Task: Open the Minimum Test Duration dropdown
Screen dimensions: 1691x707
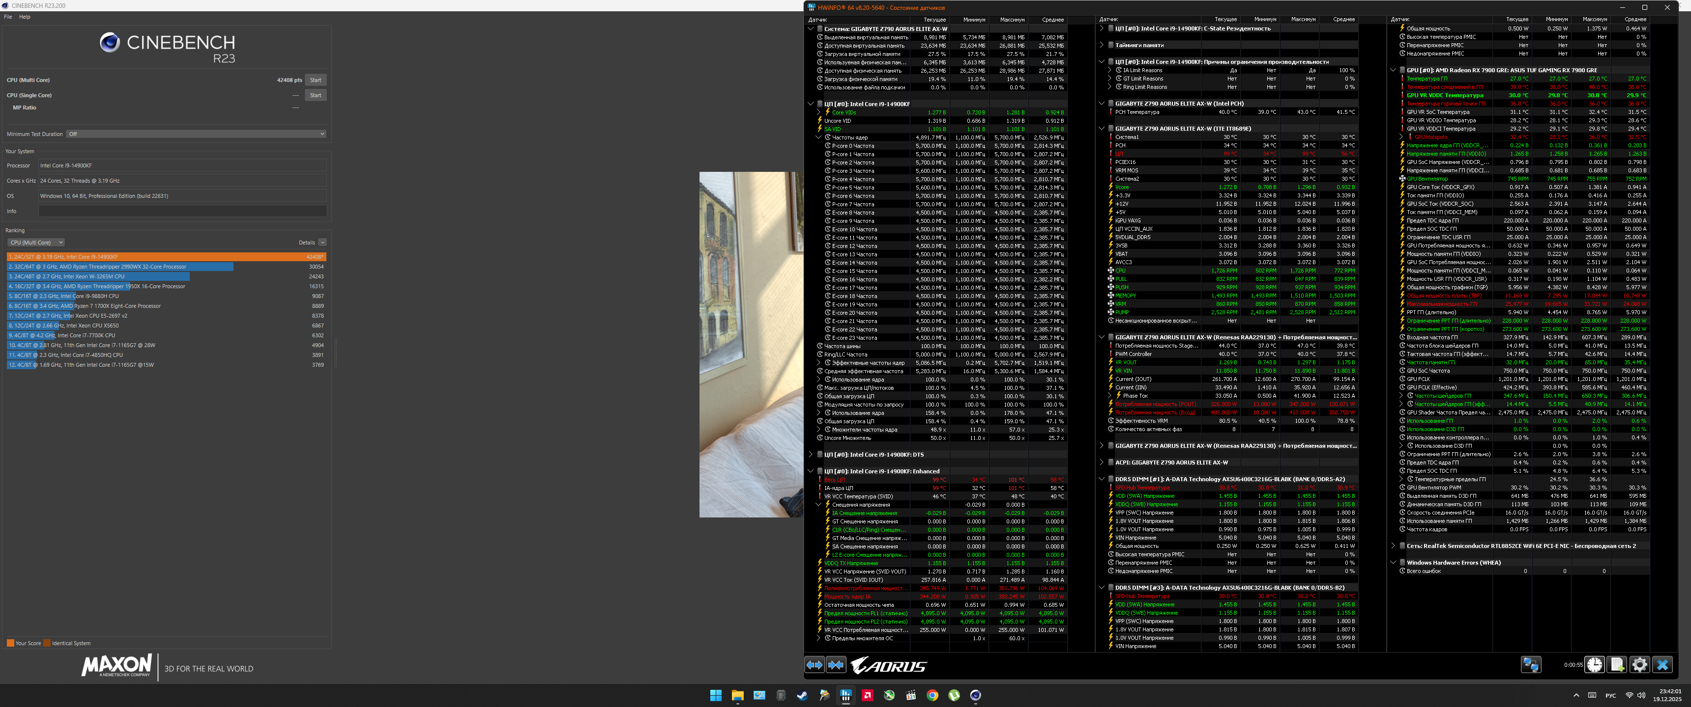Action: [x=197, y=134]
